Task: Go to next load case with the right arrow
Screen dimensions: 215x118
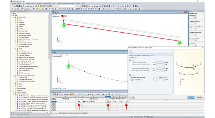Action: click(80, 6)
